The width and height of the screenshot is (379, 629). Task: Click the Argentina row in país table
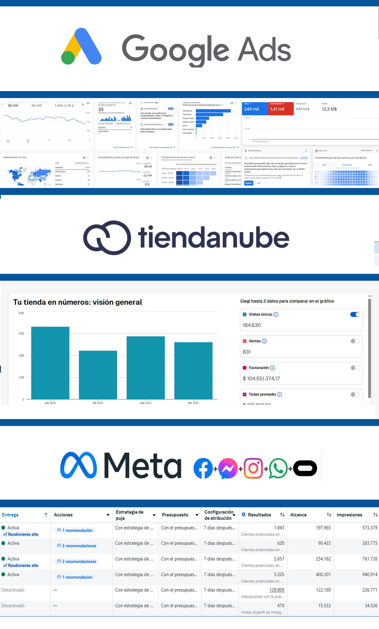(72, 167)
